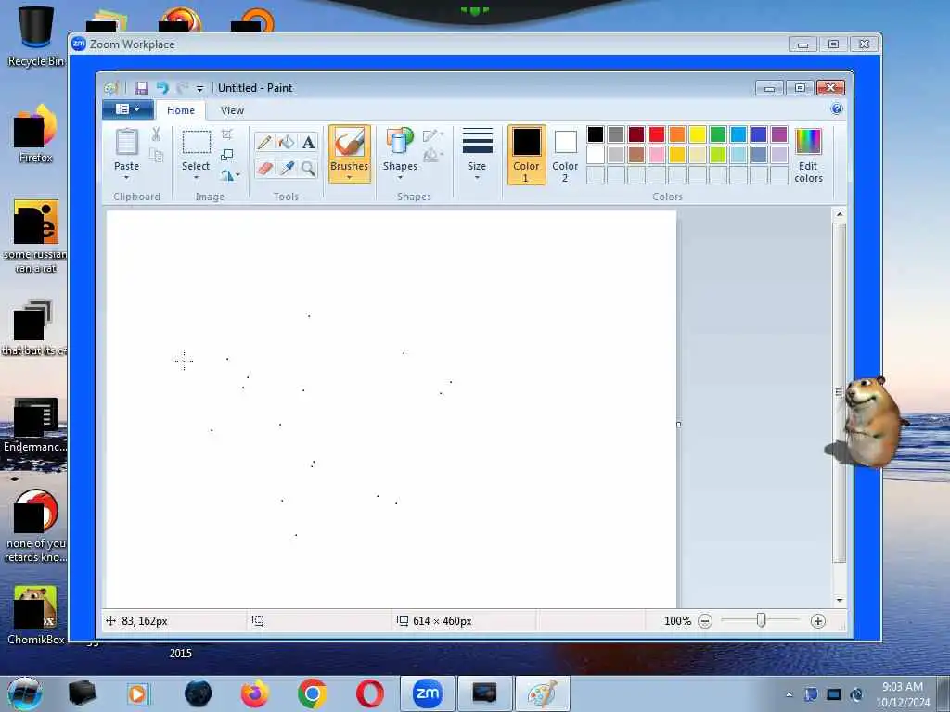950x712 pixels.
Task: Pick the red color swatch
Action: pyautogui.click(x=657, y=134)
